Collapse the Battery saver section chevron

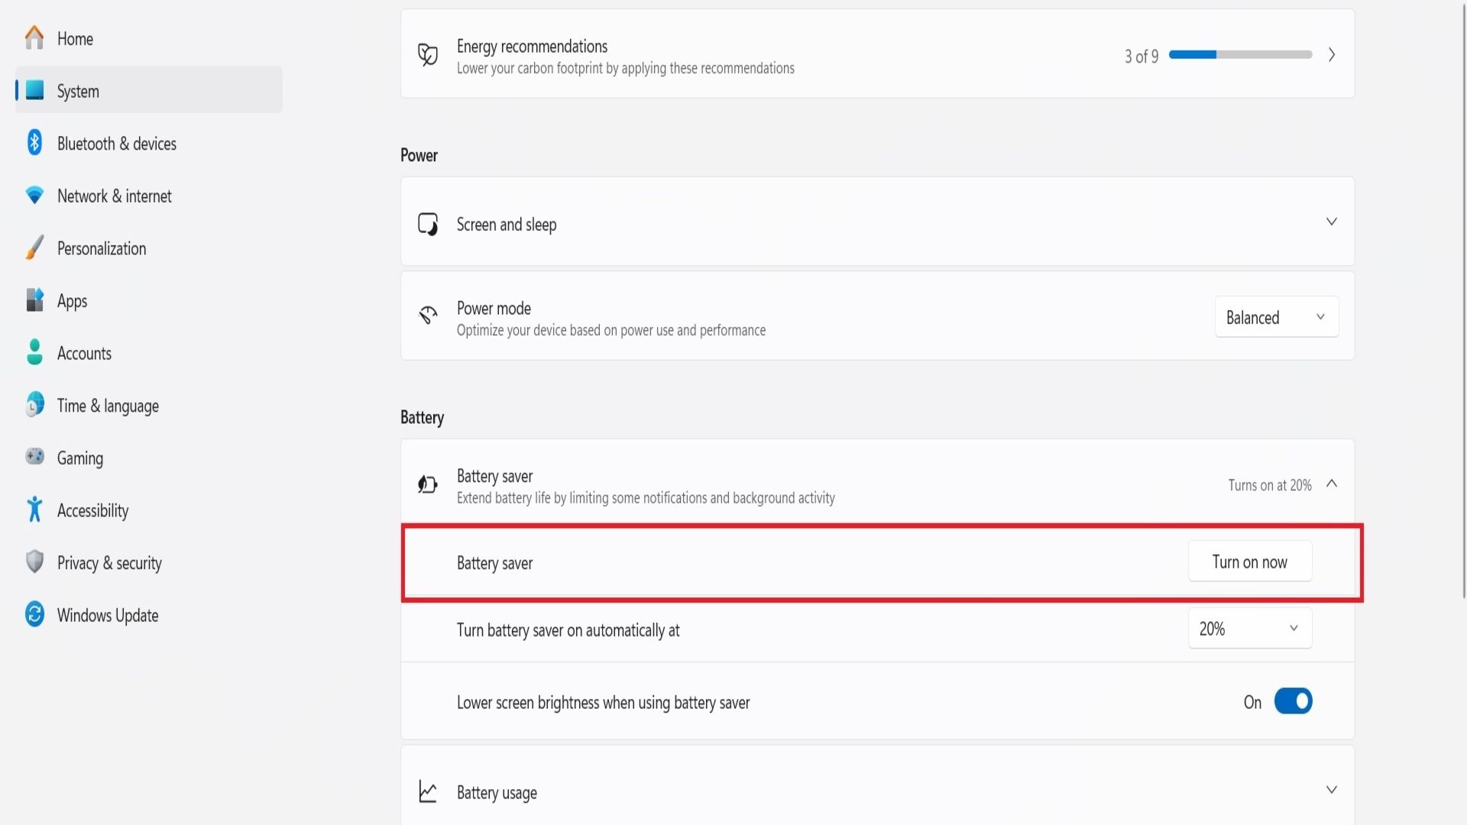[x=1331, y=484]
